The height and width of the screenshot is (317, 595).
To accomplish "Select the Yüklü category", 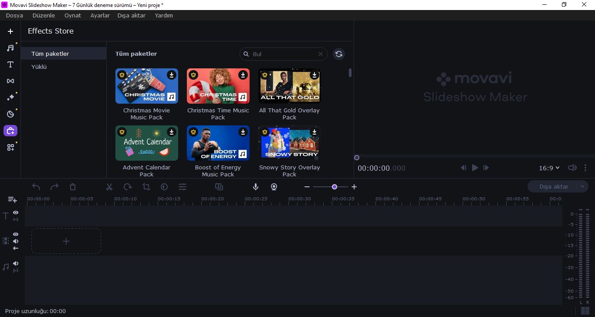I will (64, 67).
